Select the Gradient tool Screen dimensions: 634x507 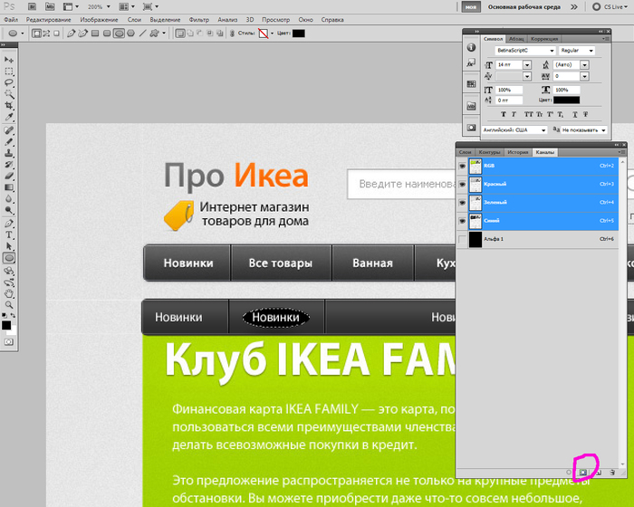pyautogui.click(x=9, y=187)
